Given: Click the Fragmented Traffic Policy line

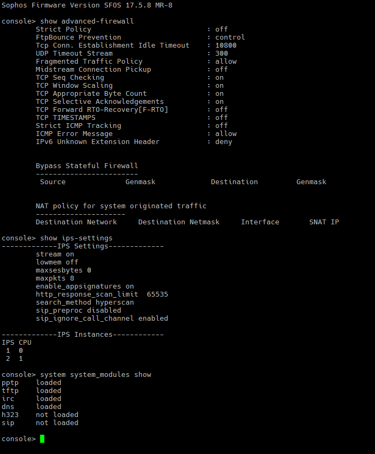Looking at the screenshot, I should [x=136, y=62].
